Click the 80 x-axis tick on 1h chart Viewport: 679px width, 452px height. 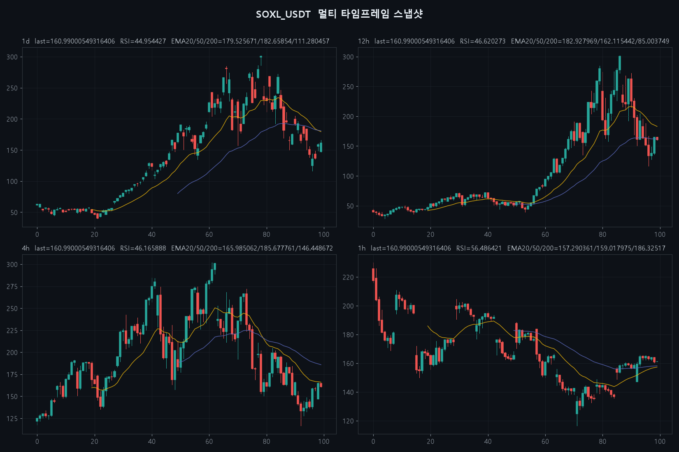coord(602,441)
